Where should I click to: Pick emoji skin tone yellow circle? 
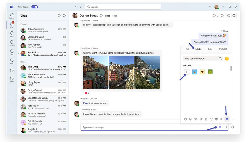point(227,59)
